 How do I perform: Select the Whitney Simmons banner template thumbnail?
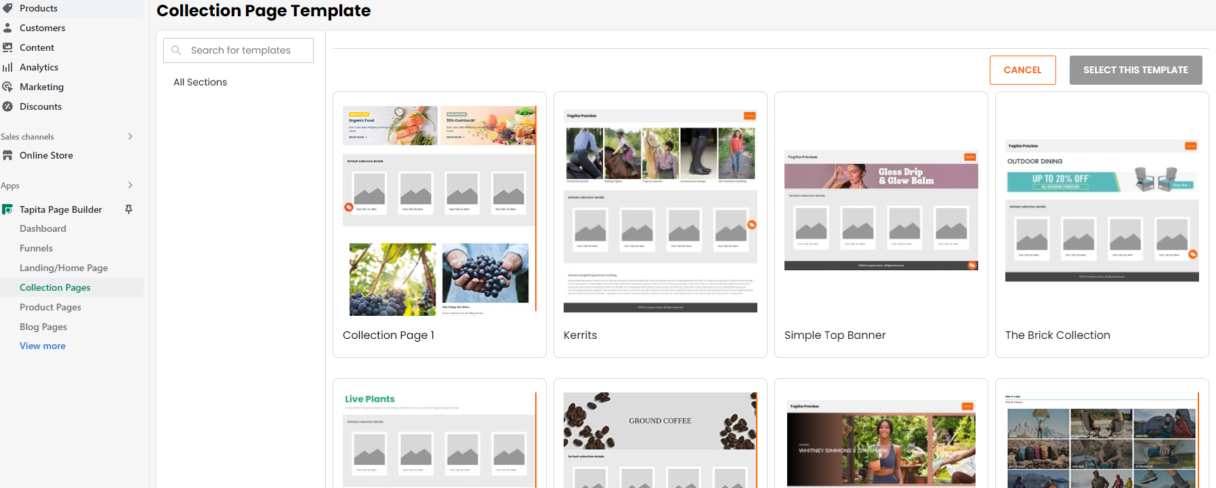[881, 443]
